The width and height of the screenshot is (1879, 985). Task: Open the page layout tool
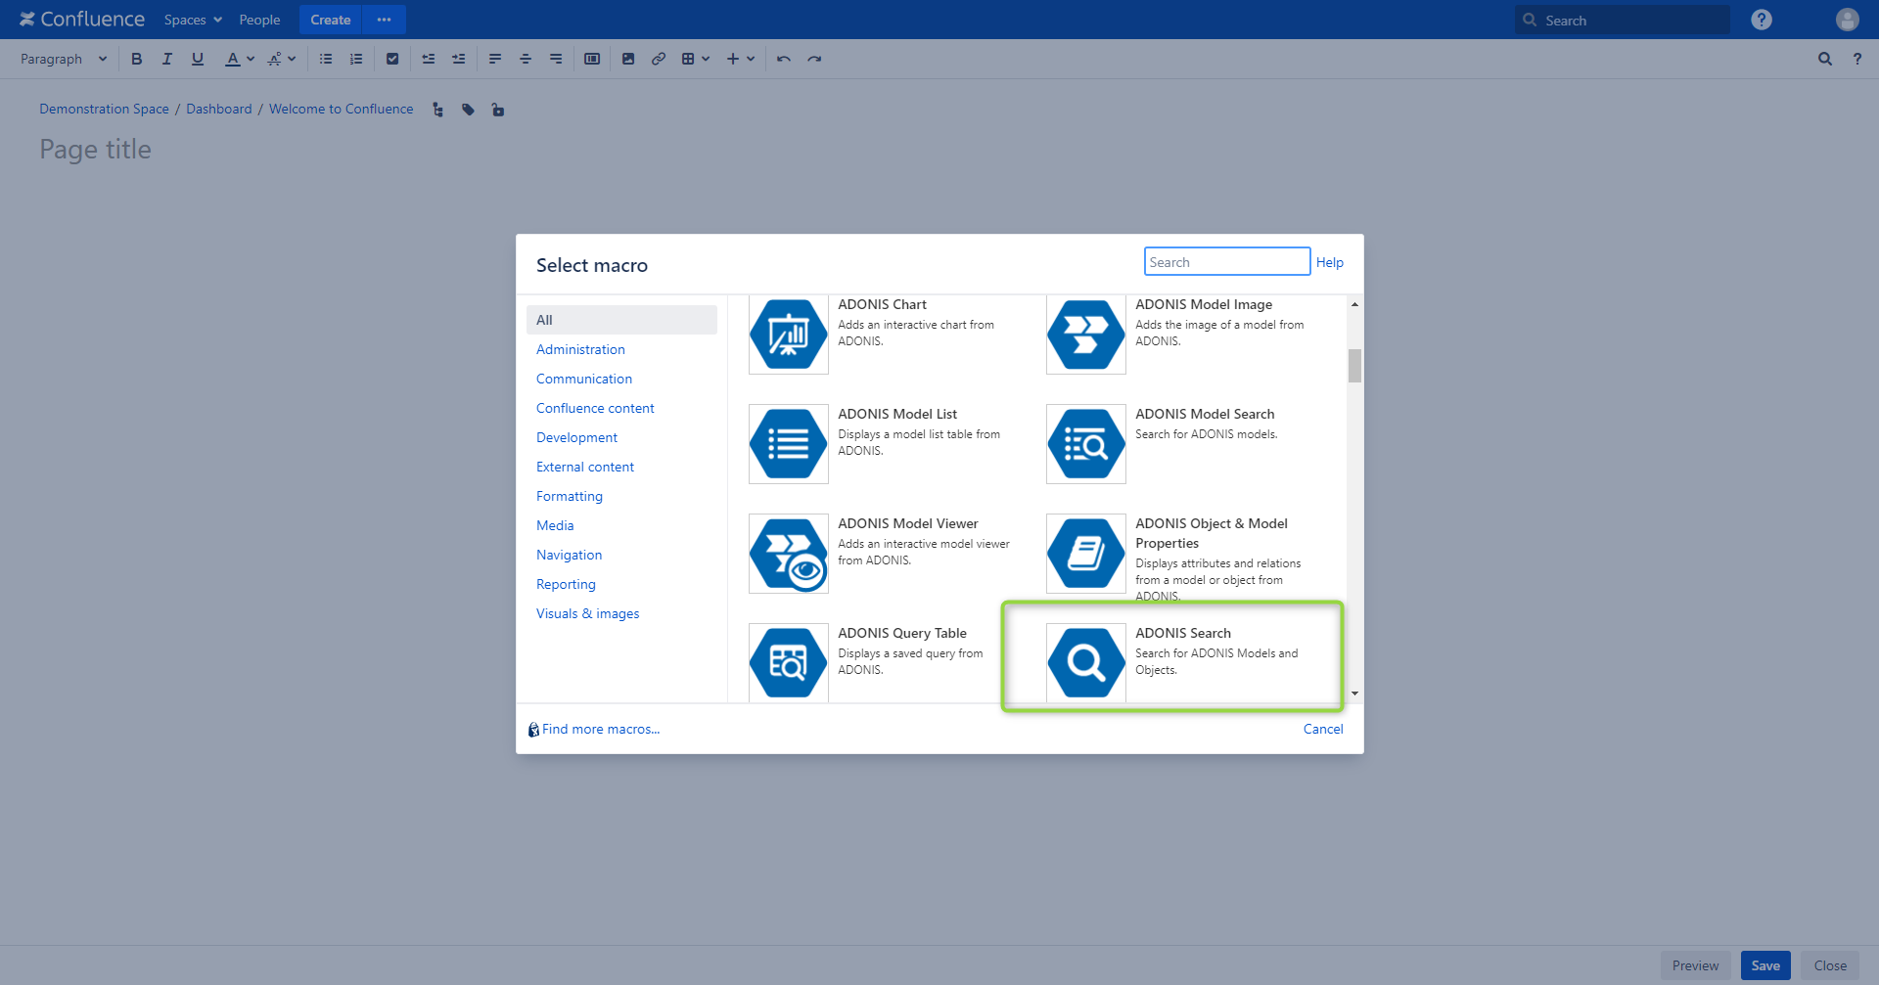coord(592,59)
